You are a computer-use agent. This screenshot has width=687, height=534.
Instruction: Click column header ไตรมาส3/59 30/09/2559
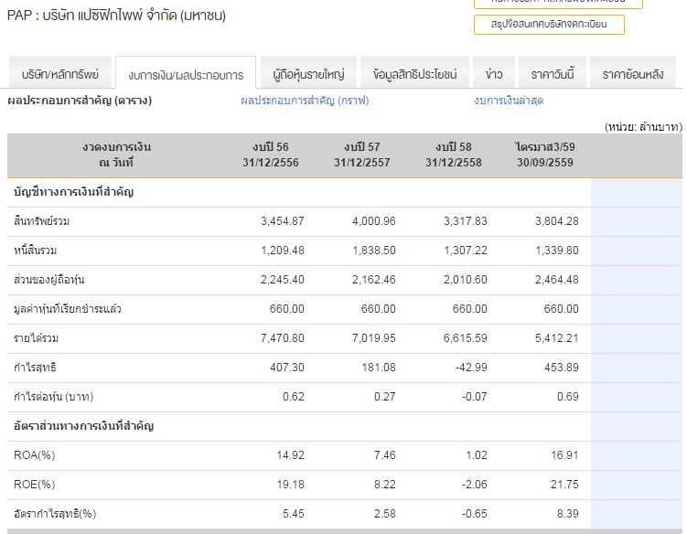pyautogui.click(x=544, y=155)
